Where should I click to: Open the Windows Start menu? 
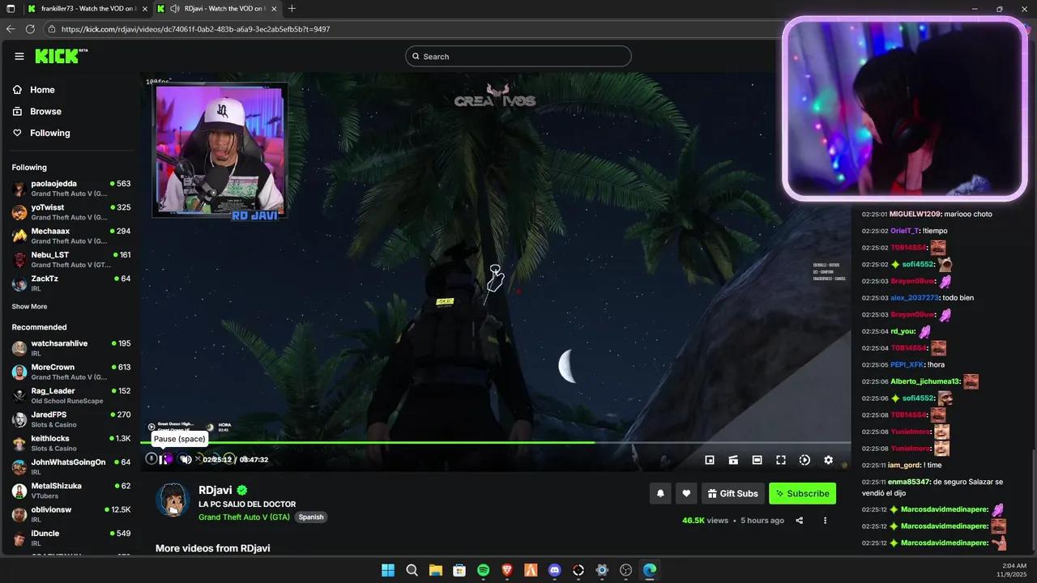click(388, 570)
